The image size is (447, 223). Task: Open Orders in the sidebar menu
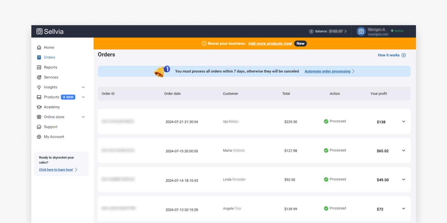(x=50, y=58)
